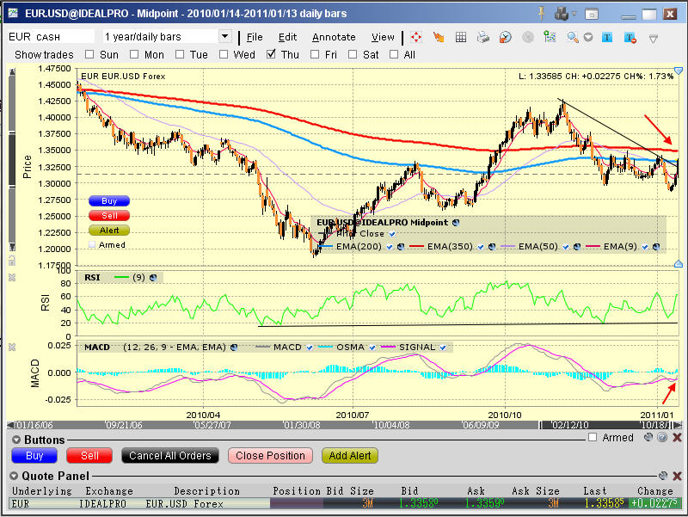This screenshot has height=517, width=688.
Task: Click the pin icon in title bar
Action: [541, 13]
